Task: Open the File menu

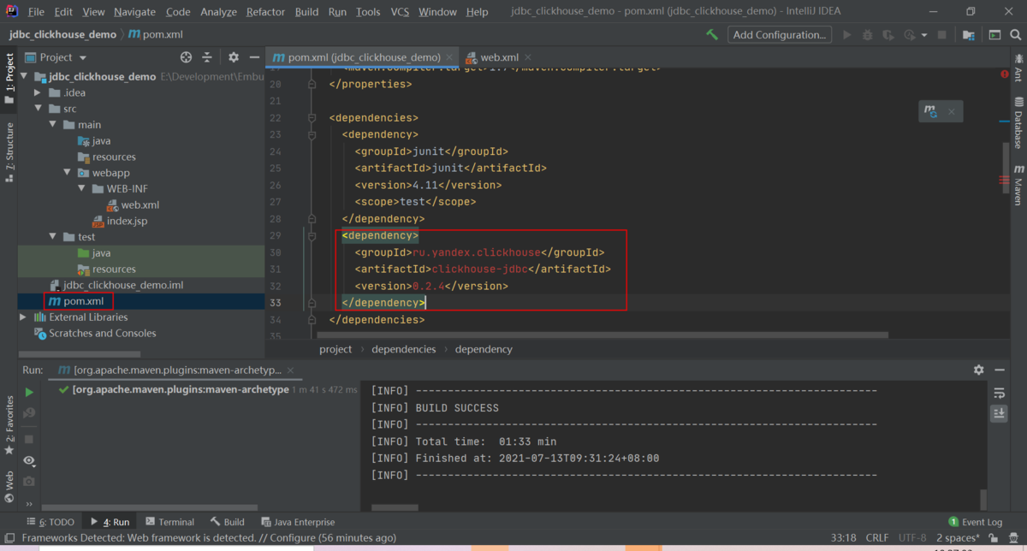Action: [36, 12]
